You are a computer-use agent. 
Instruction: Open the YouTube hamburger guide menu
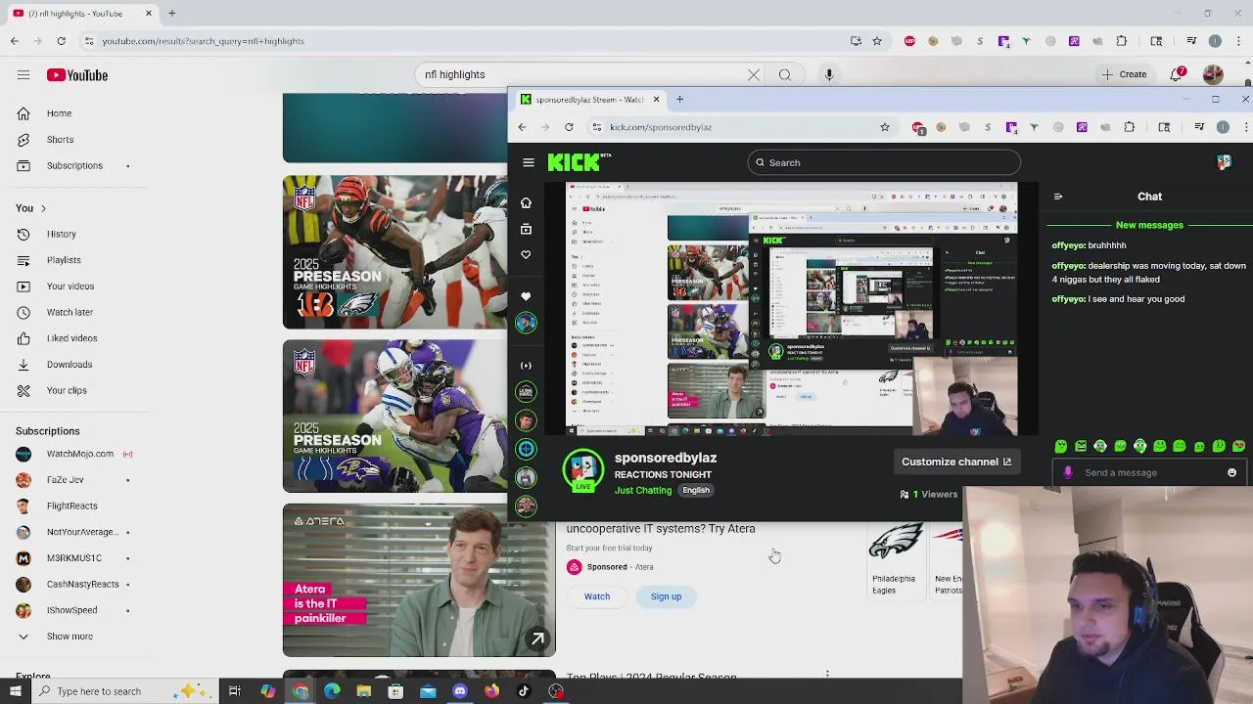point(23,75)
